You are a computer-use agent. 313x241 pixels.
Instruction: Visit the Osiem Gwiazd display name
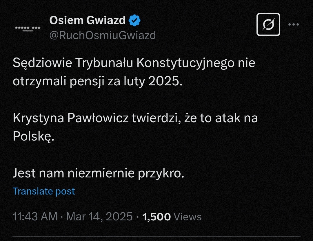87,21
